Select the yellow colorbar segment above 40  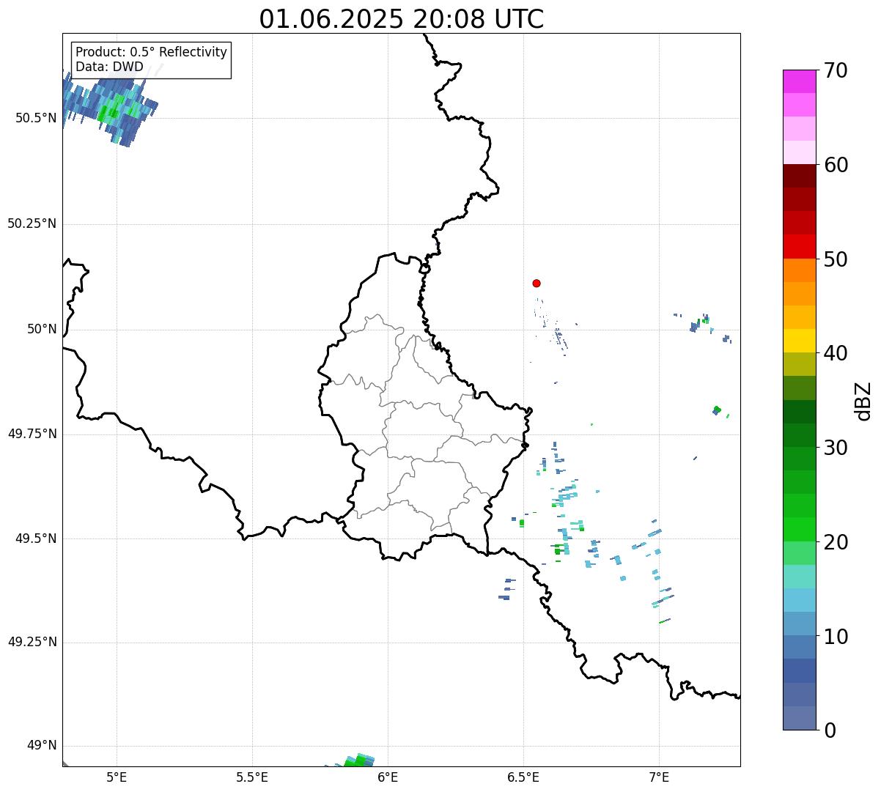(x=799, y=341)
